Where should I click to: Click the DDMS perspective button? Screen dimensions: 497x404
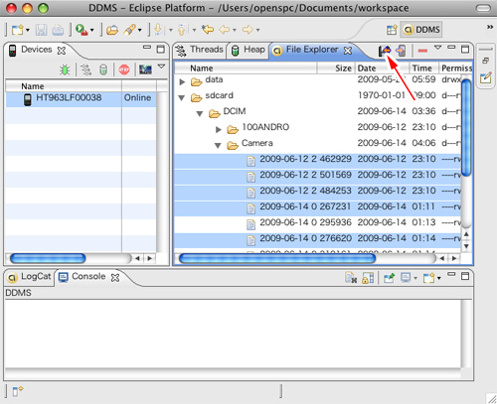[x=421, y=30]
